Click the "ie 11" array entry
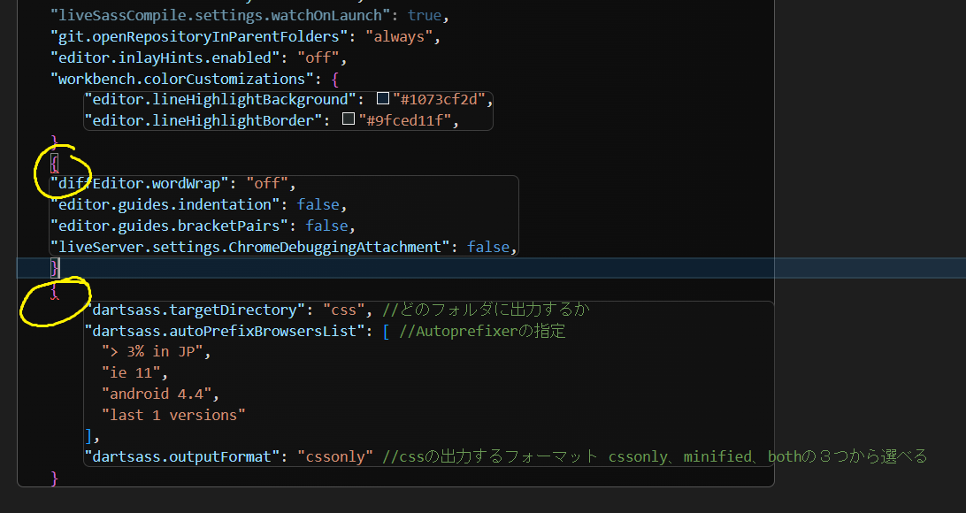Viewport: 966px width, 513px height. click(131, 373)
